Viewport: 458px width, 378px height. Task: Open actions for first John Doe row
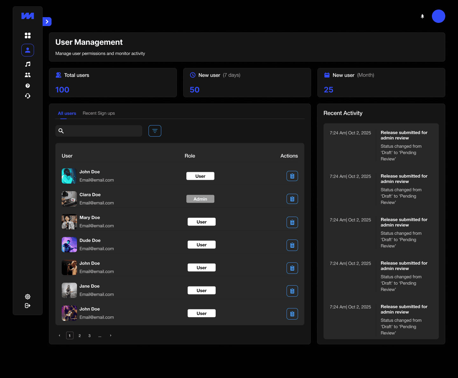point(292,176)
